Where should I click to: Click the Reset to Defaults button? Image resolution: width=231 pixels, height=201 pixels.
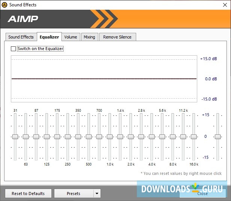28,194
